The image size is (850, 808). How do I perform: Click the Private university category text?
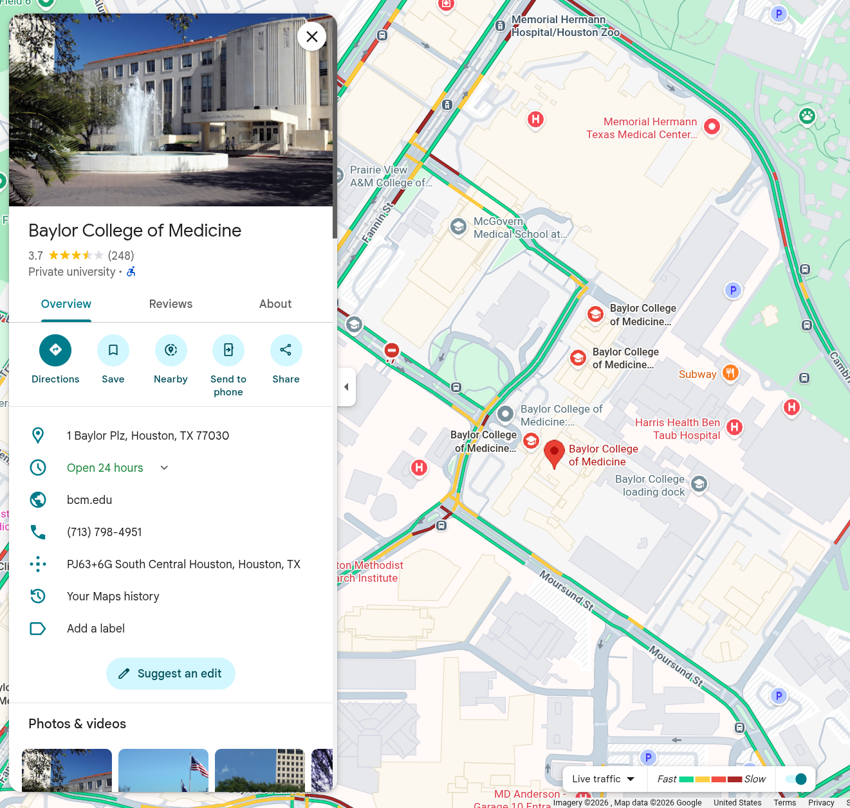[x=72, y=272]
